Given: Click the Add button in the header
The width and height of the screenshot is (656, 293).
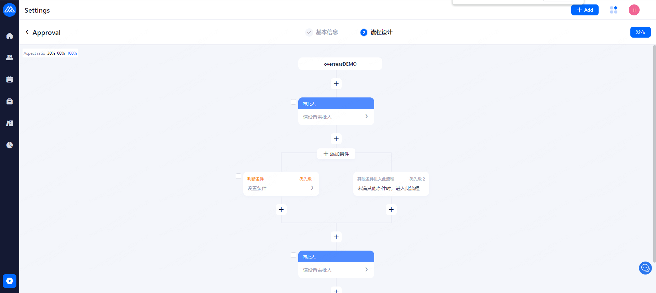Looking at the screenshot, I should (x=585, y=10).
